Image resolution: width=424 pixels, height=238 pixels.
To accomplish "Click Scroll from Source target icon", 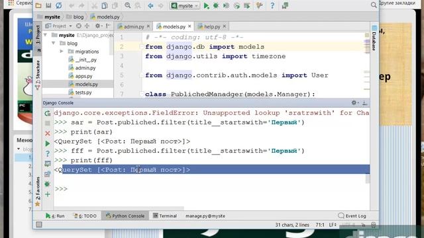I will point(79,26).
